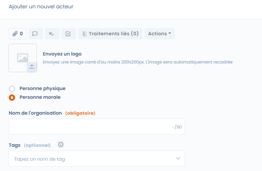The height and width of the screenshot is (171, 262).
Task: Open the comments speech bubble icon
Action: coord(35,34)
